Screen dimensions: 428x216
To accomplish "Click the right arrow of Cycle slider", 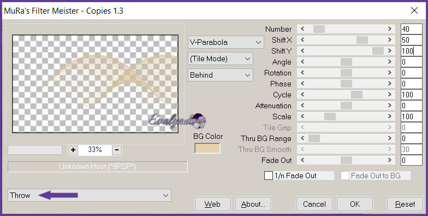I will tap(390, 95).
